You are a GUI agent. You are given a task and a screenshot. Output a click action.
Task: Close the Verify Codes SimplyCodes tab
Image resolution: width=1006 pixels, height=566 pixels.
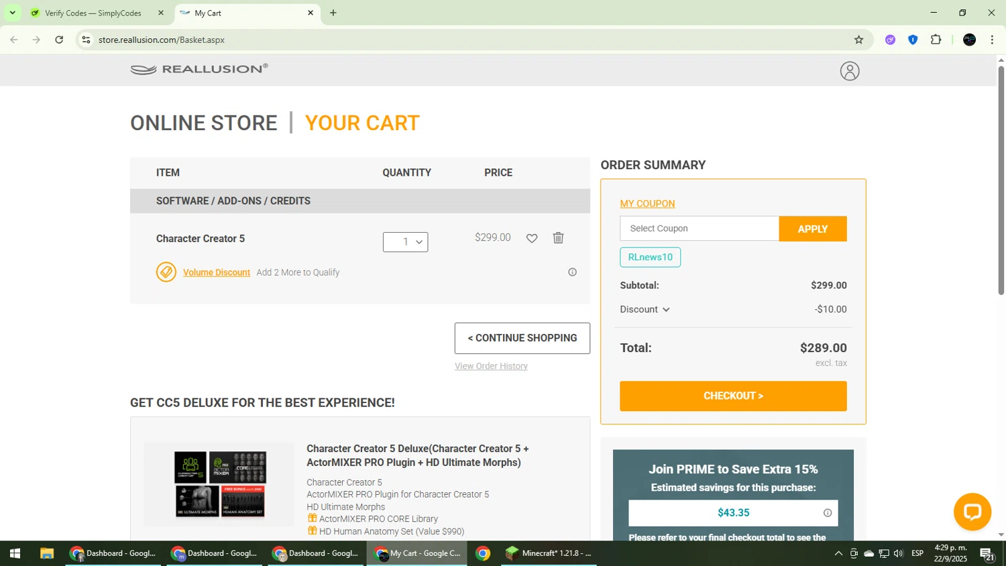[x=161, y=13]
